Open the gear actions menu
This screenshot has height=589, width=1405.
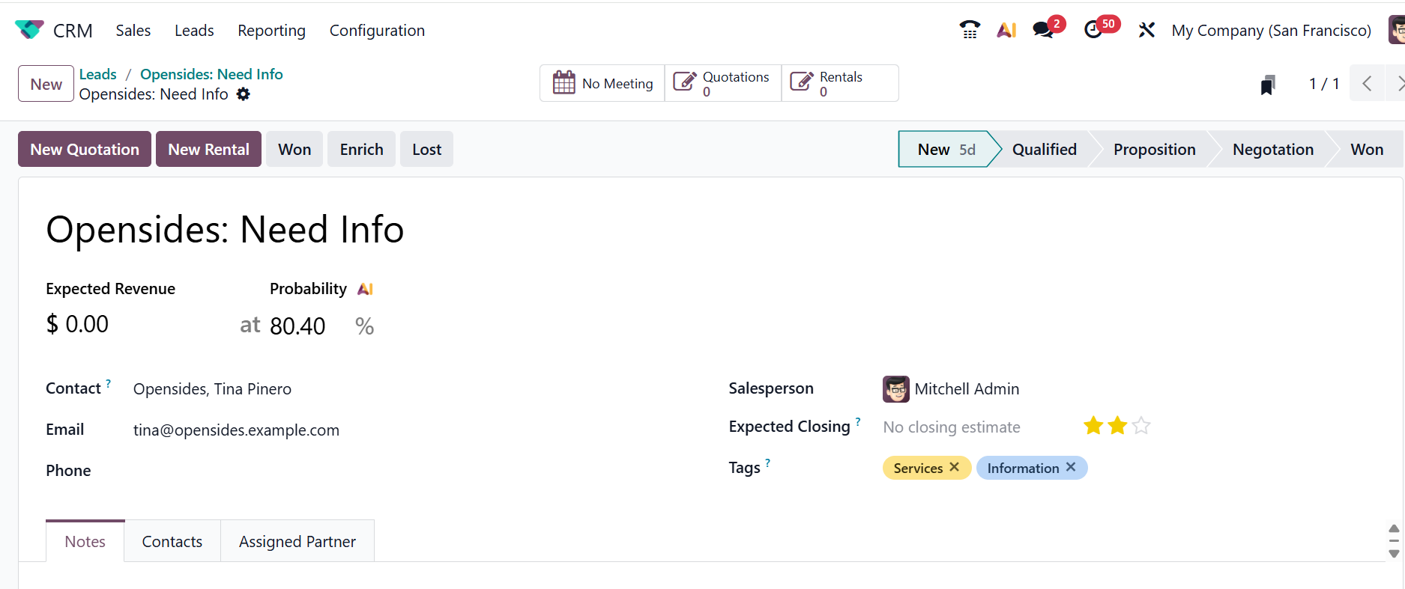[244, 94]
